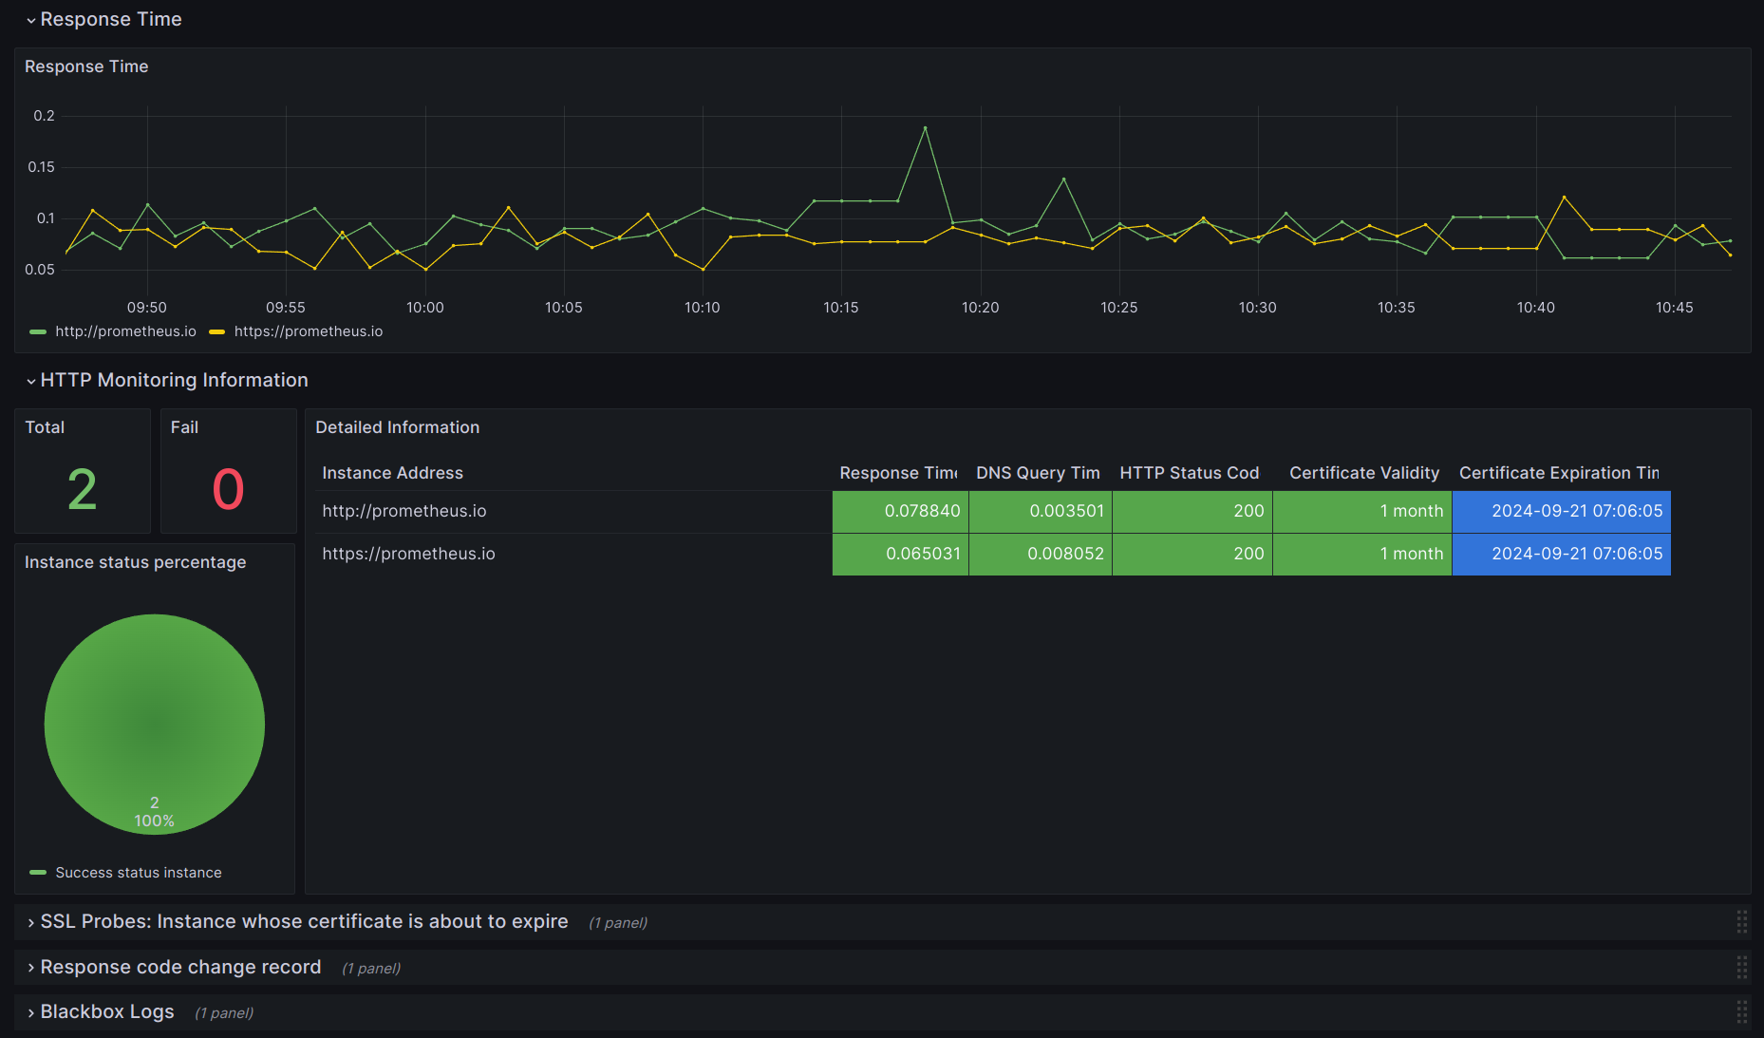Sort table by Certificate Validity column
The width and height of the screenshot is (1764, 1038).
(1363, 473)
